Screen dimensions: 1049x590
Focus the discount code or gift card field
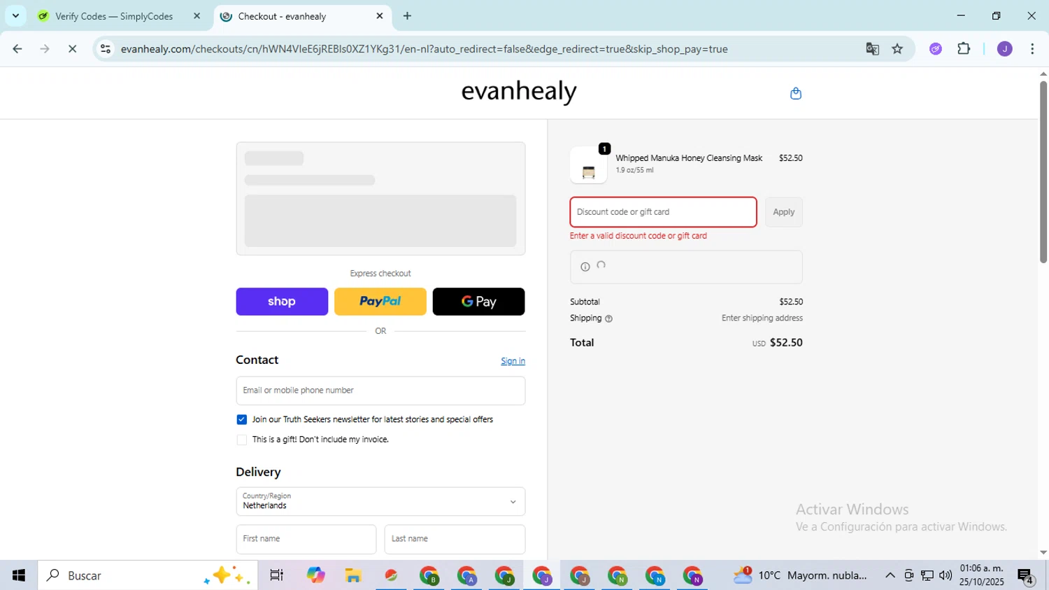(x=663, y=212)
